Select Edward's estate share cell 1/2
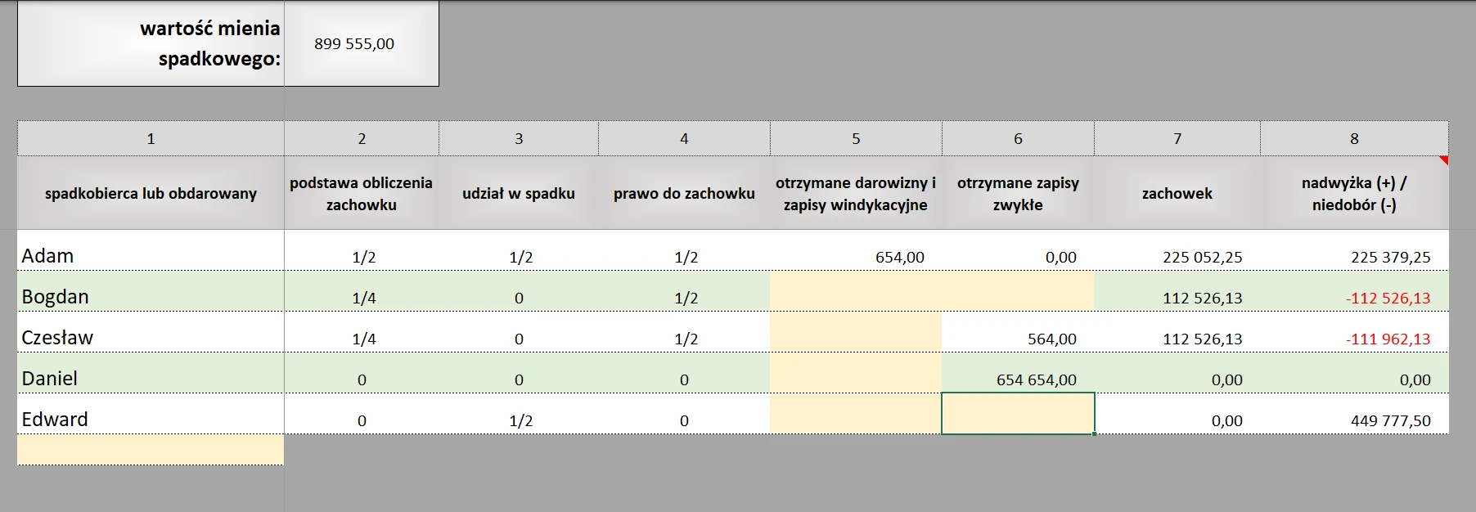Image resolution: width=1476 pixels, height=512 pixels. pos(519,414)
